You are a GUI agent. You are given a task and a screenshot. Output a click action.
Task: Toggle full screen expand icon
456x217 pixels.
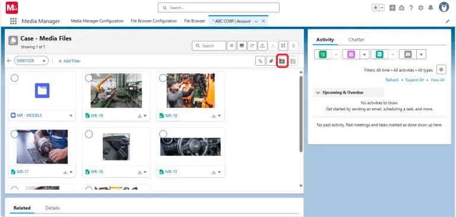coord(283,46)
